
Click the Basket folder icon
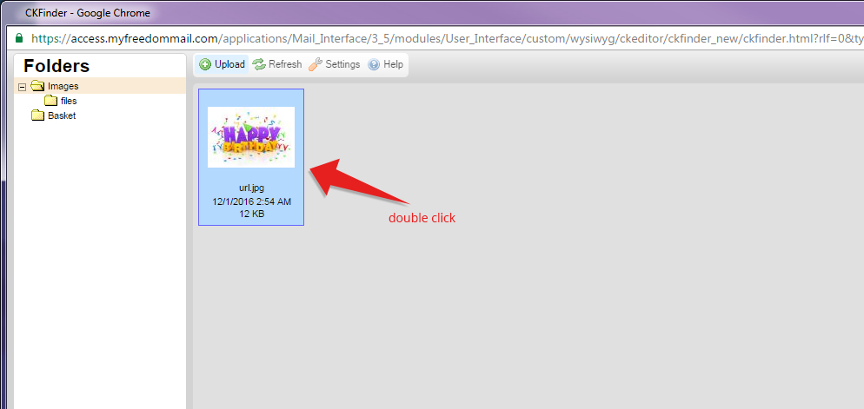[38, 115]
